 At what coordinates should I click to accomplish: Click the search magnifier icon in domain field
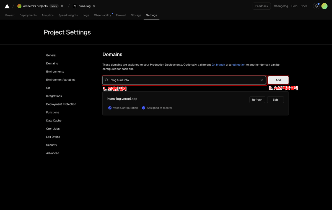107,80
